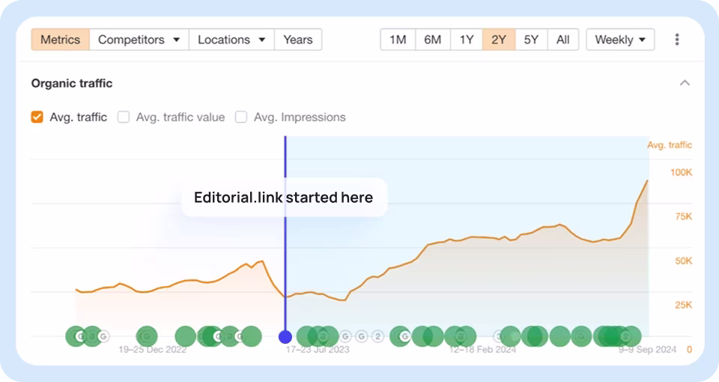Open the Competitors dropdown
Screen dimensions: 719x382
tap(139, 40)
